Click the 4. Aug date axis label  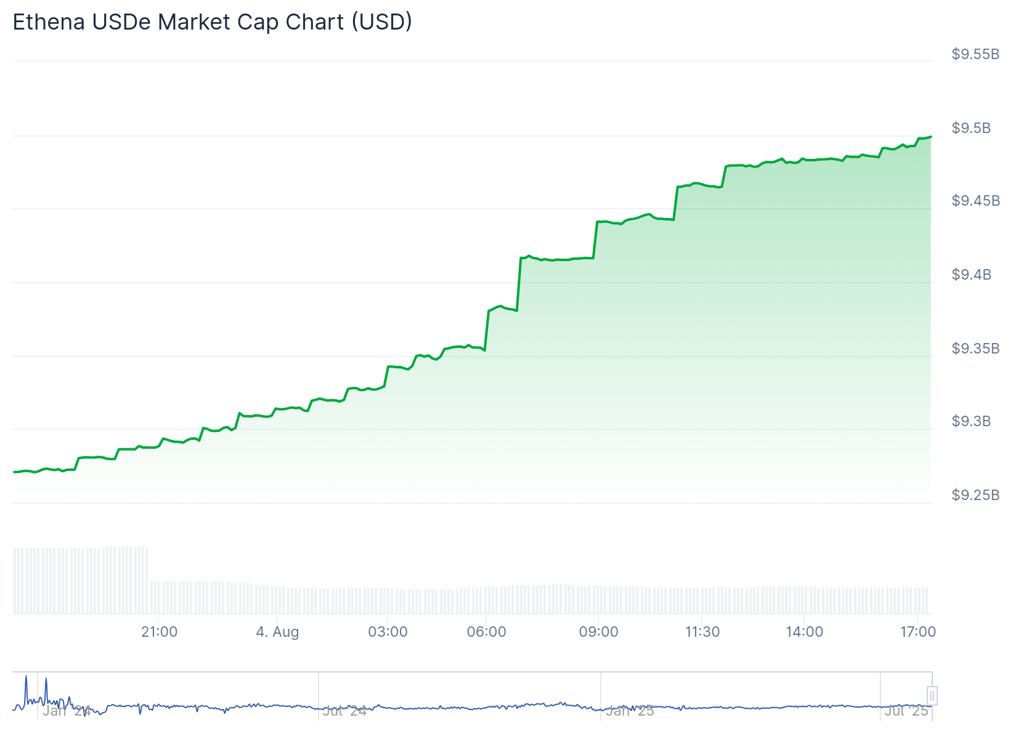(x=277, y=632)
